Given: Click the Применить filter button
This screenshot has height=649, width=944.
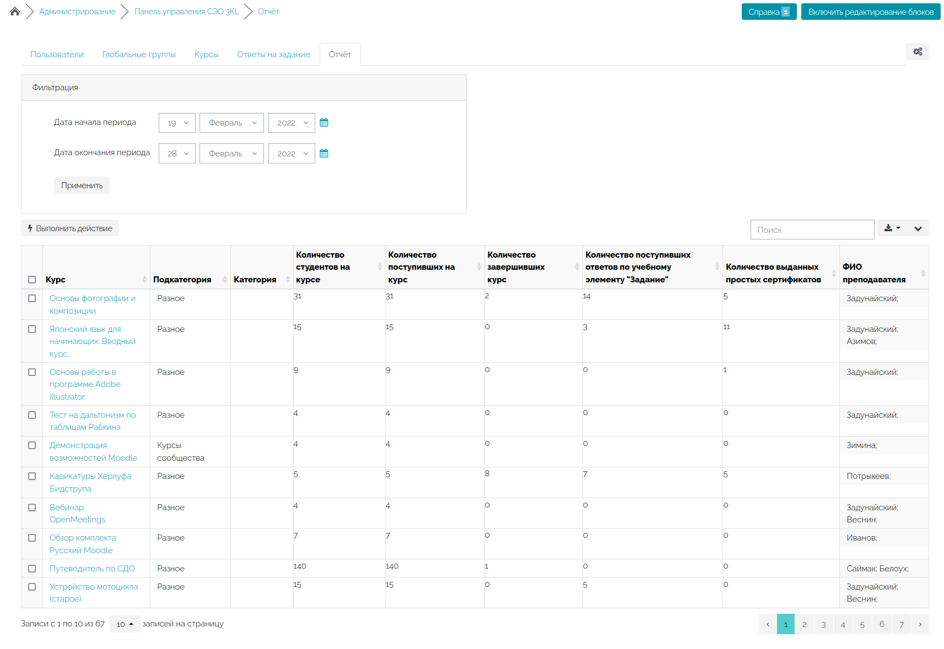Looking at the screenshot, I should point(82,186).
